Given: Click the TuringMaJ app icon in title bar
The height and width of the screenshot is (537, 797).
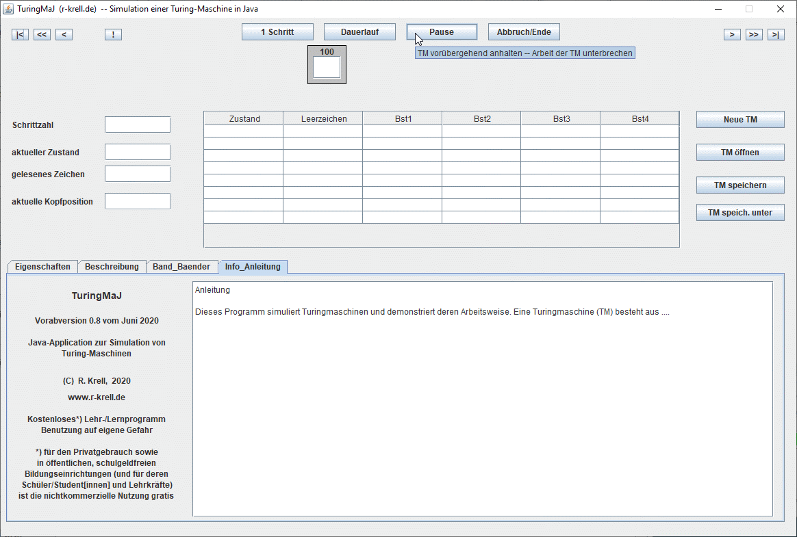Looking at the screenshot, I should click(10, 10).
